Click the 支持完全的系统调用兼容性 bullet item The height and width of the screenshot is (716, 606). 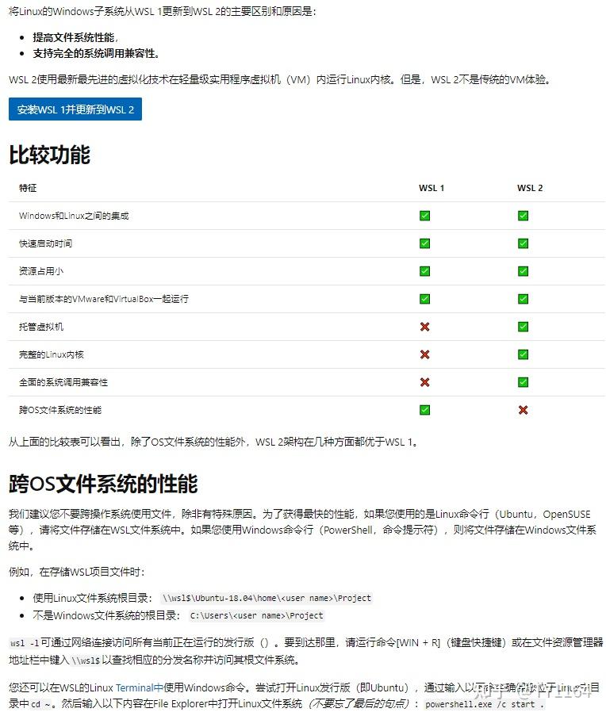pos(96,53)
